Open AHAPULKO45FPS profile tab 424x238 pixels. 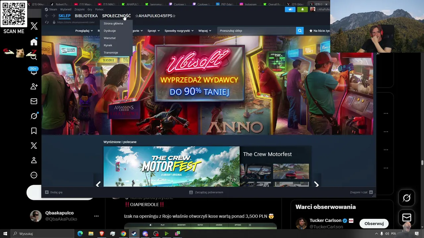click(x=155, y=16)
